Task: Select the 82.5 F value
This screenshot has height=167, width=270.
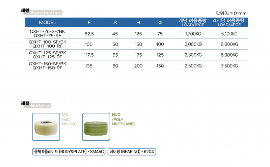Action: click(x=89, y=34)
